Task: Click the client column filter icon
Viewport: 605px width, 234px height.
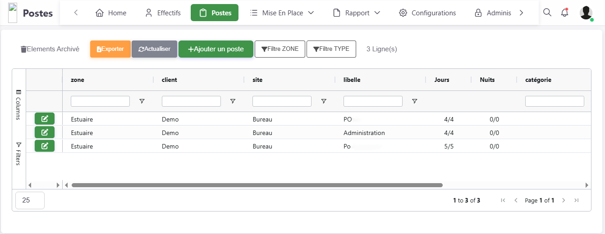Action: [233, 101]
